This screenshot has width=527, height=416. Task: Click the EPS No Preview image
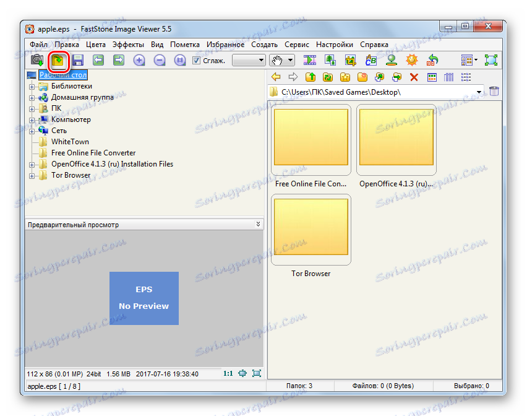(x=144, y=298)
